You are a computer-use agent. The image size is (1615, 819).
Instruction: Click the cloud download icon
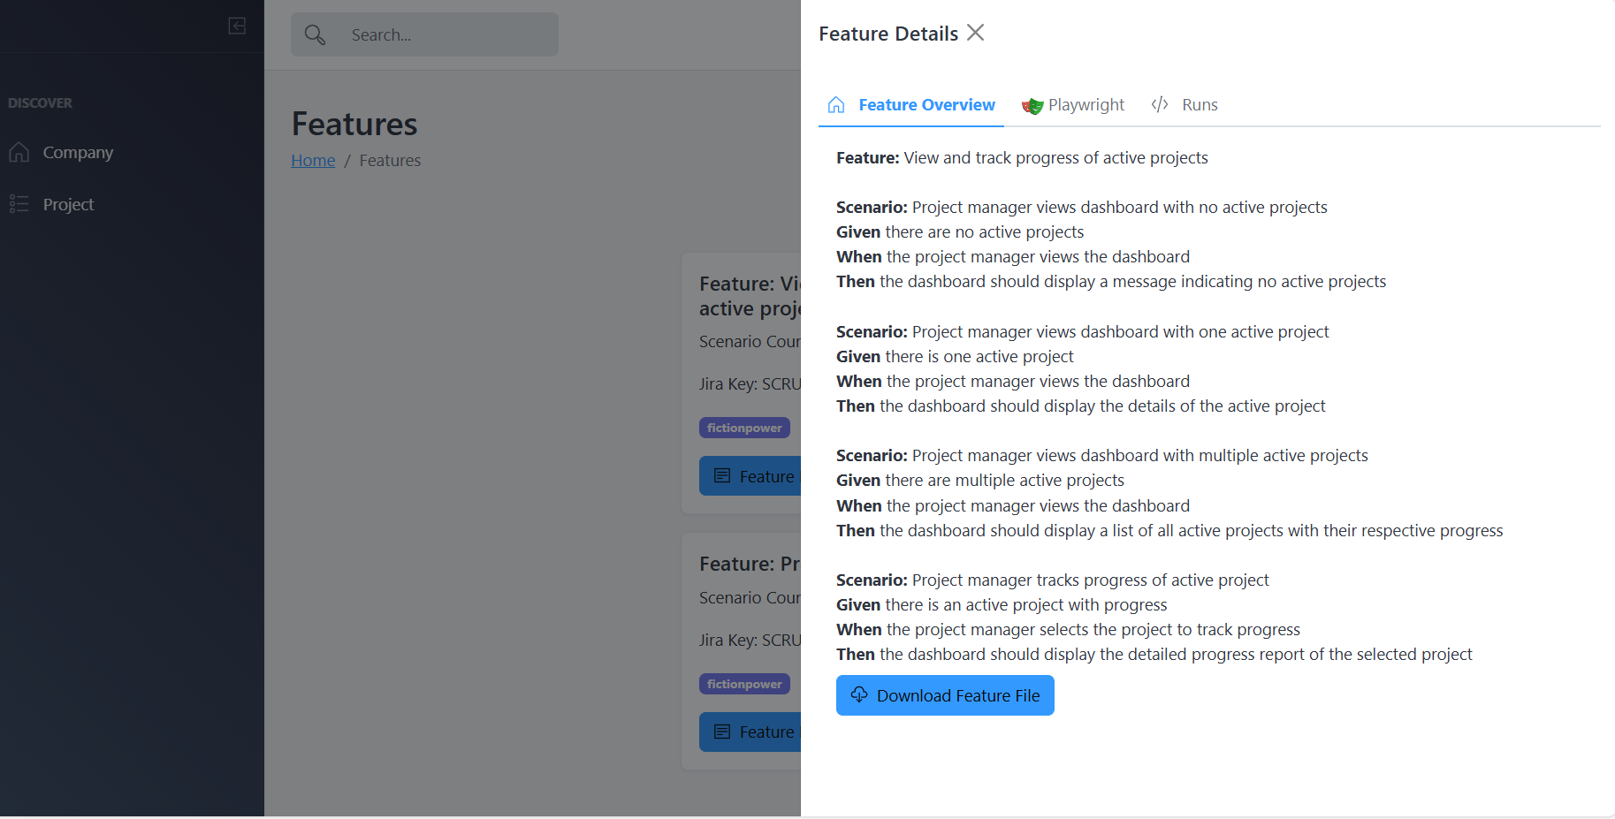tap(859, 694)
